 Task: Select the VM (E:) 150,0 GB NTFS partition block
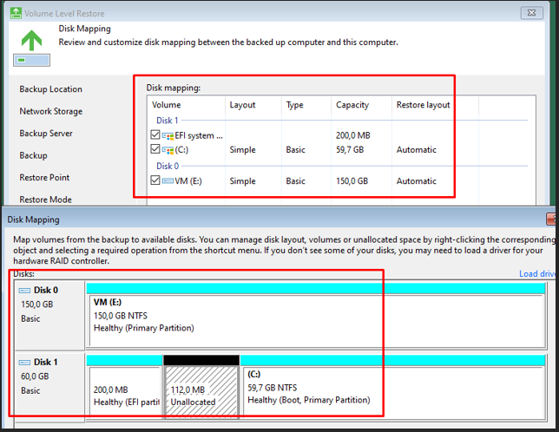(316, 321)
